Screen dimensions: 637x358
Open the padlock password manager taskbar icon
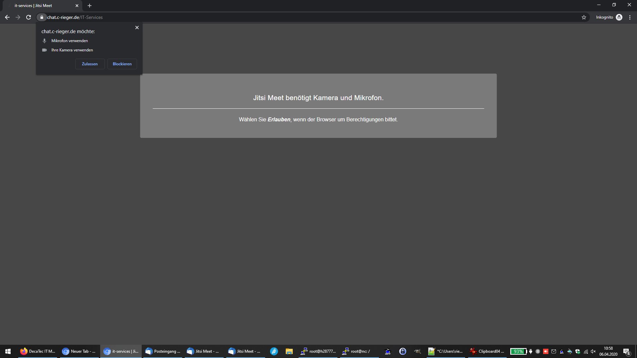tap(403, 351)
